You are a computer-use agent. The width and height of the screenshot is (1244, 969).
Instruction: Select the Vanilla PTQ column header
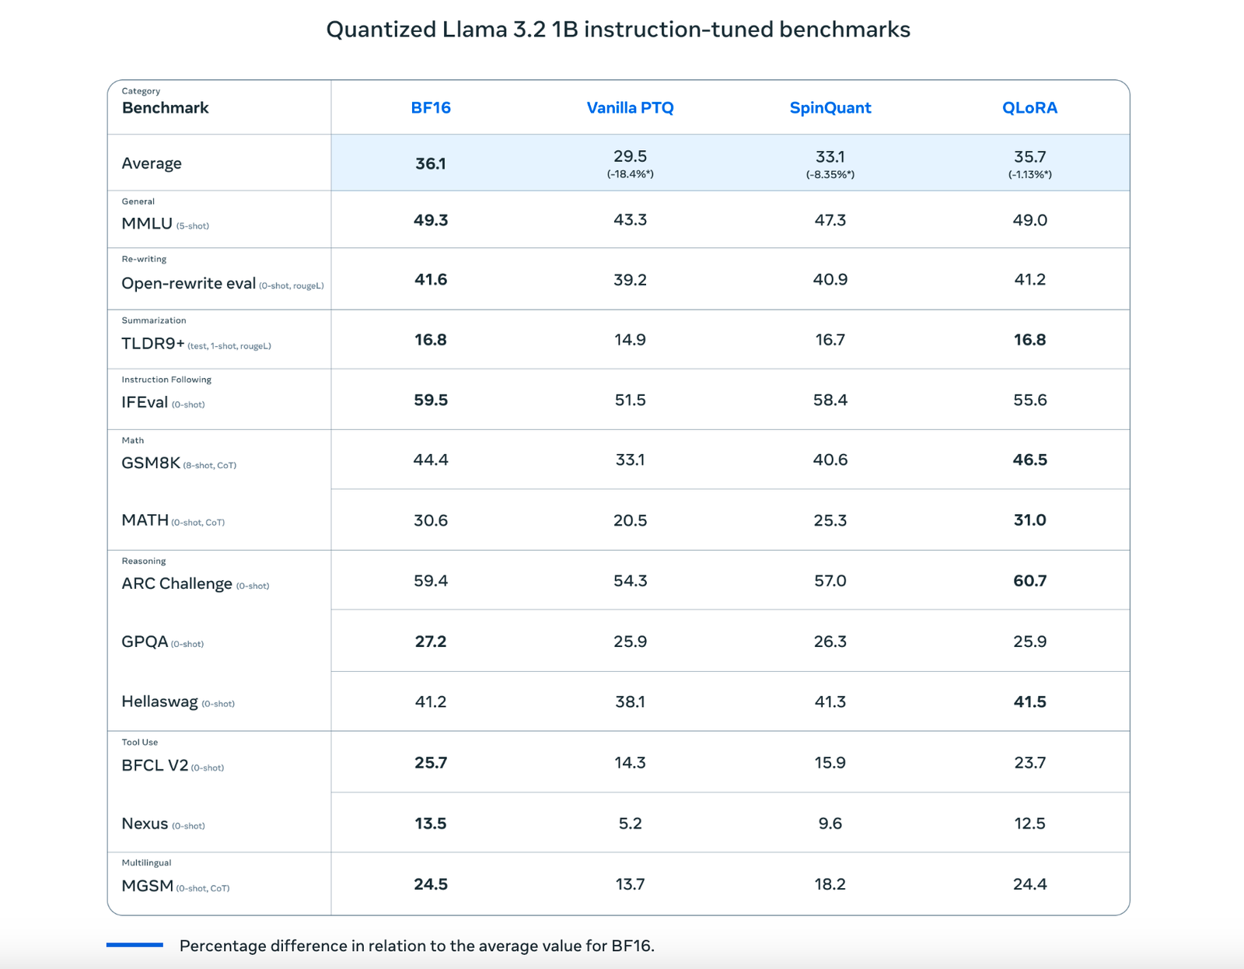coord(630,107)
